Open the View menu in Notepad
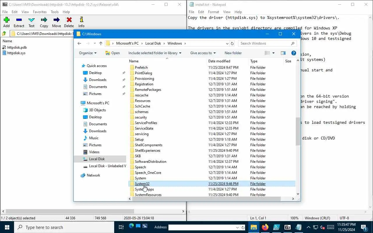Image resolution: width=373 pixels, height=233 pixels. pyautogui.click(x=227, y=12)
